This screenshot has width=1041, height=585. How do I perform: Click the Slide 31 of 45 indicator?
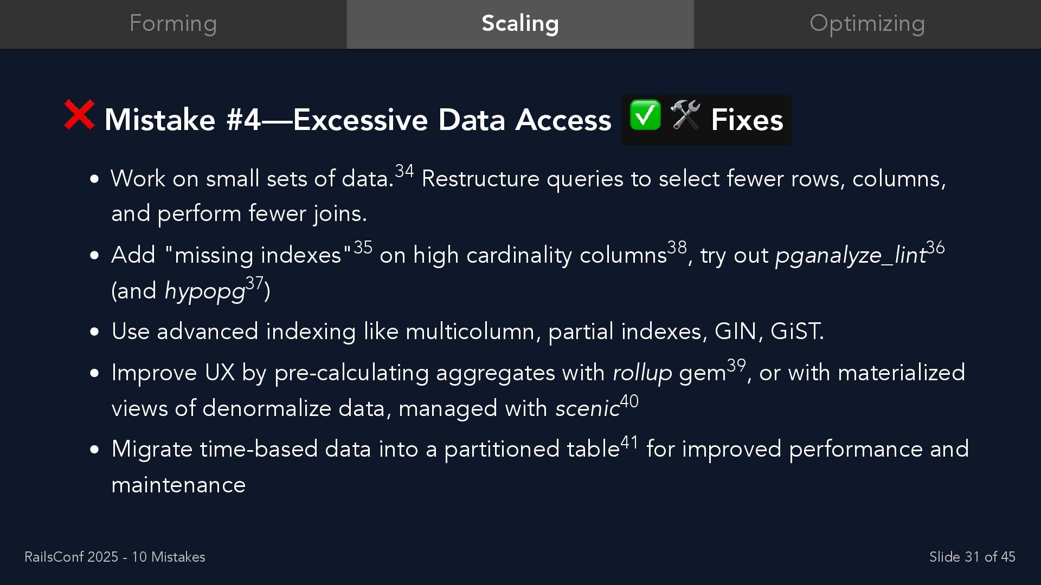(x=972, y=557)
